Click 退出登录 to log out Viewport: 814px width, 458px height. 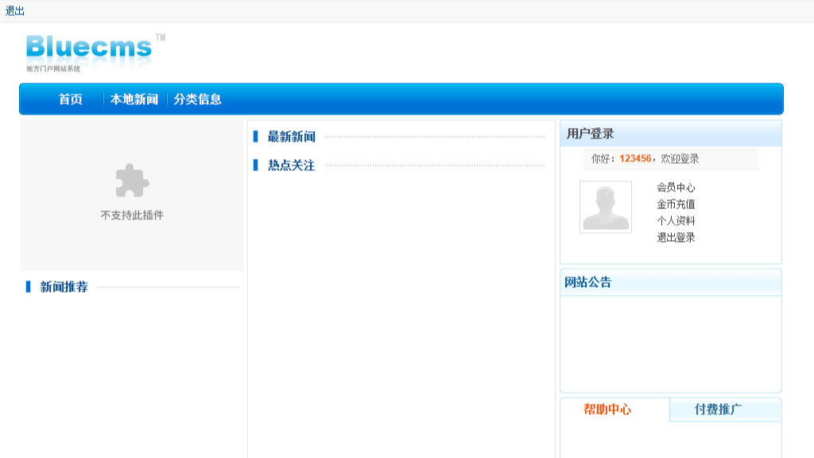tap(675, 238)
